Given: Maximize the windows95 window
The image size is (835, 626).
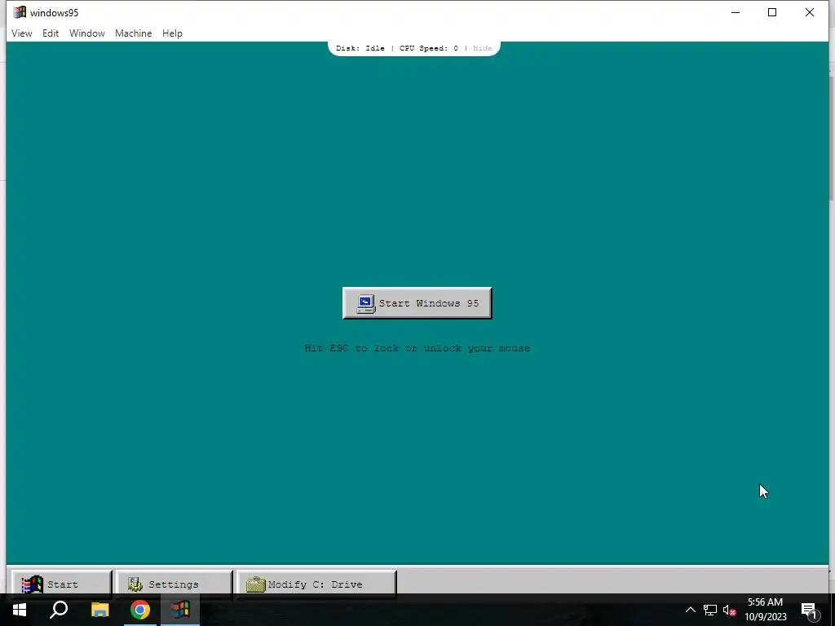Looking at the screenshot, I should tap(772, 12).
